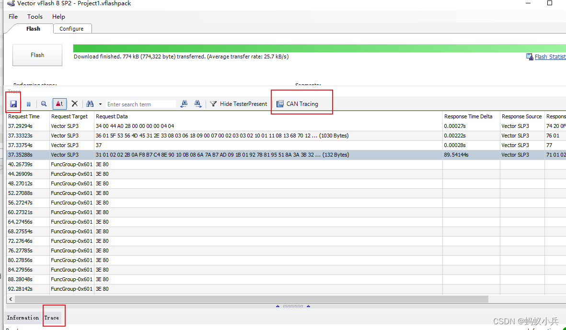Select the 56.27247s row
The image size is (566, 330).
coord(286,203)
